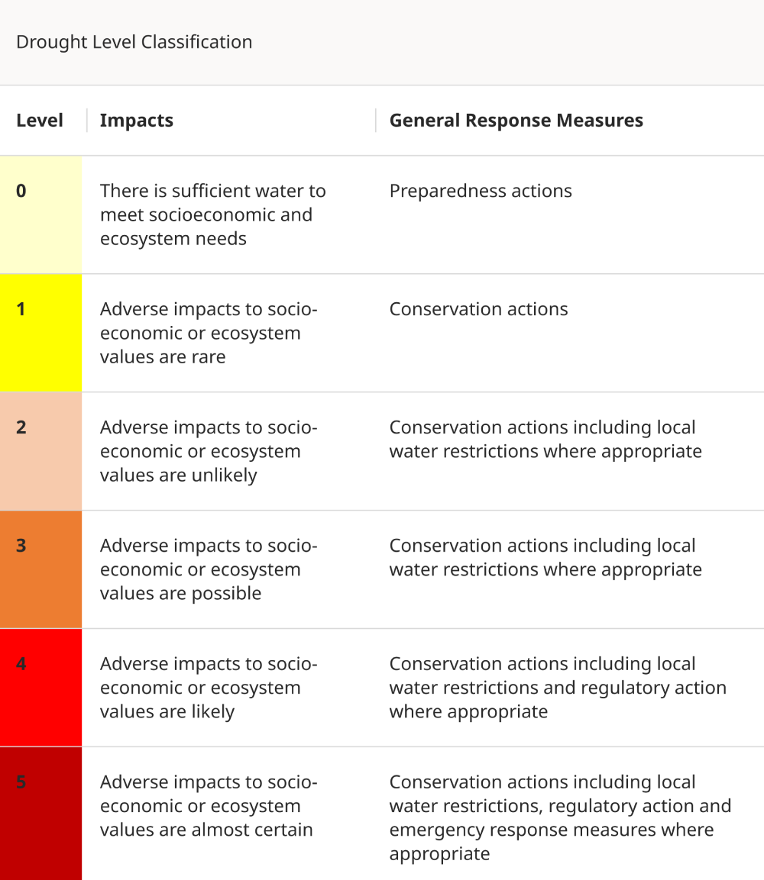Select the "values are possible" impacts cell

[x=208, y=569]
